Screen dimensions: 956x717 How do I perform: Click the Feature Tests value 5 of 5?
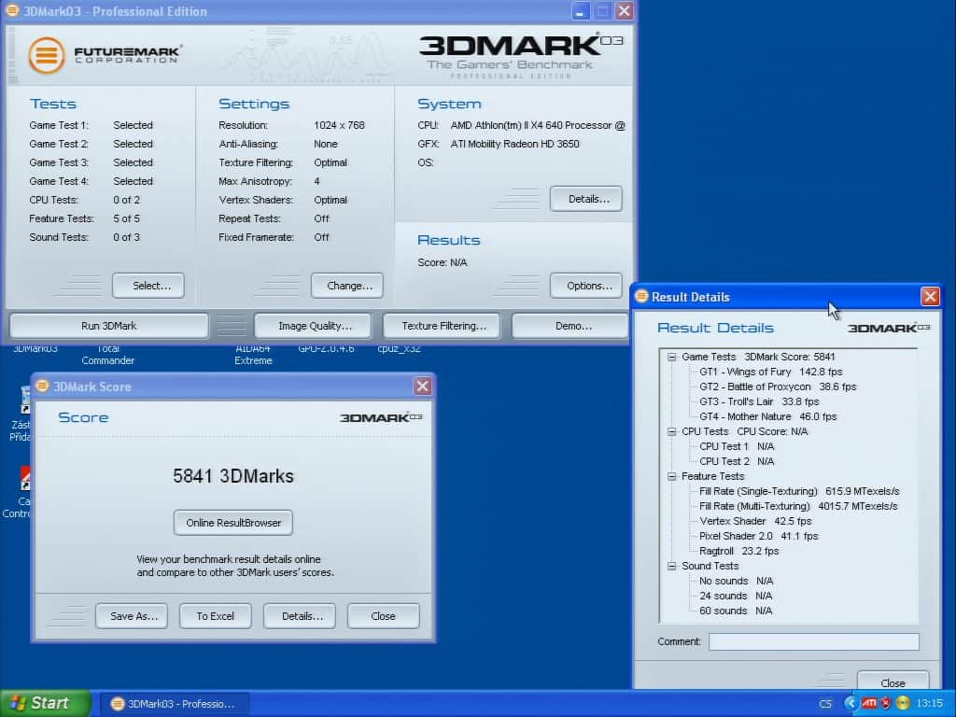[x=126, y=218]
